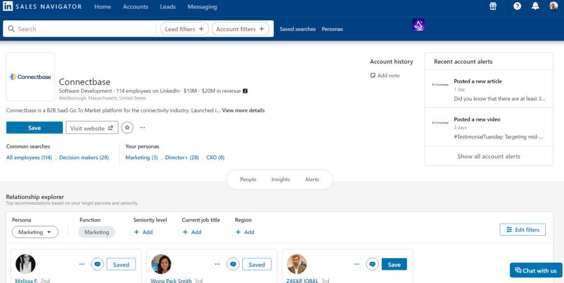The image size is (564, 283).
Task: Open the Posted a new video alert
Action: coord(489,127)
